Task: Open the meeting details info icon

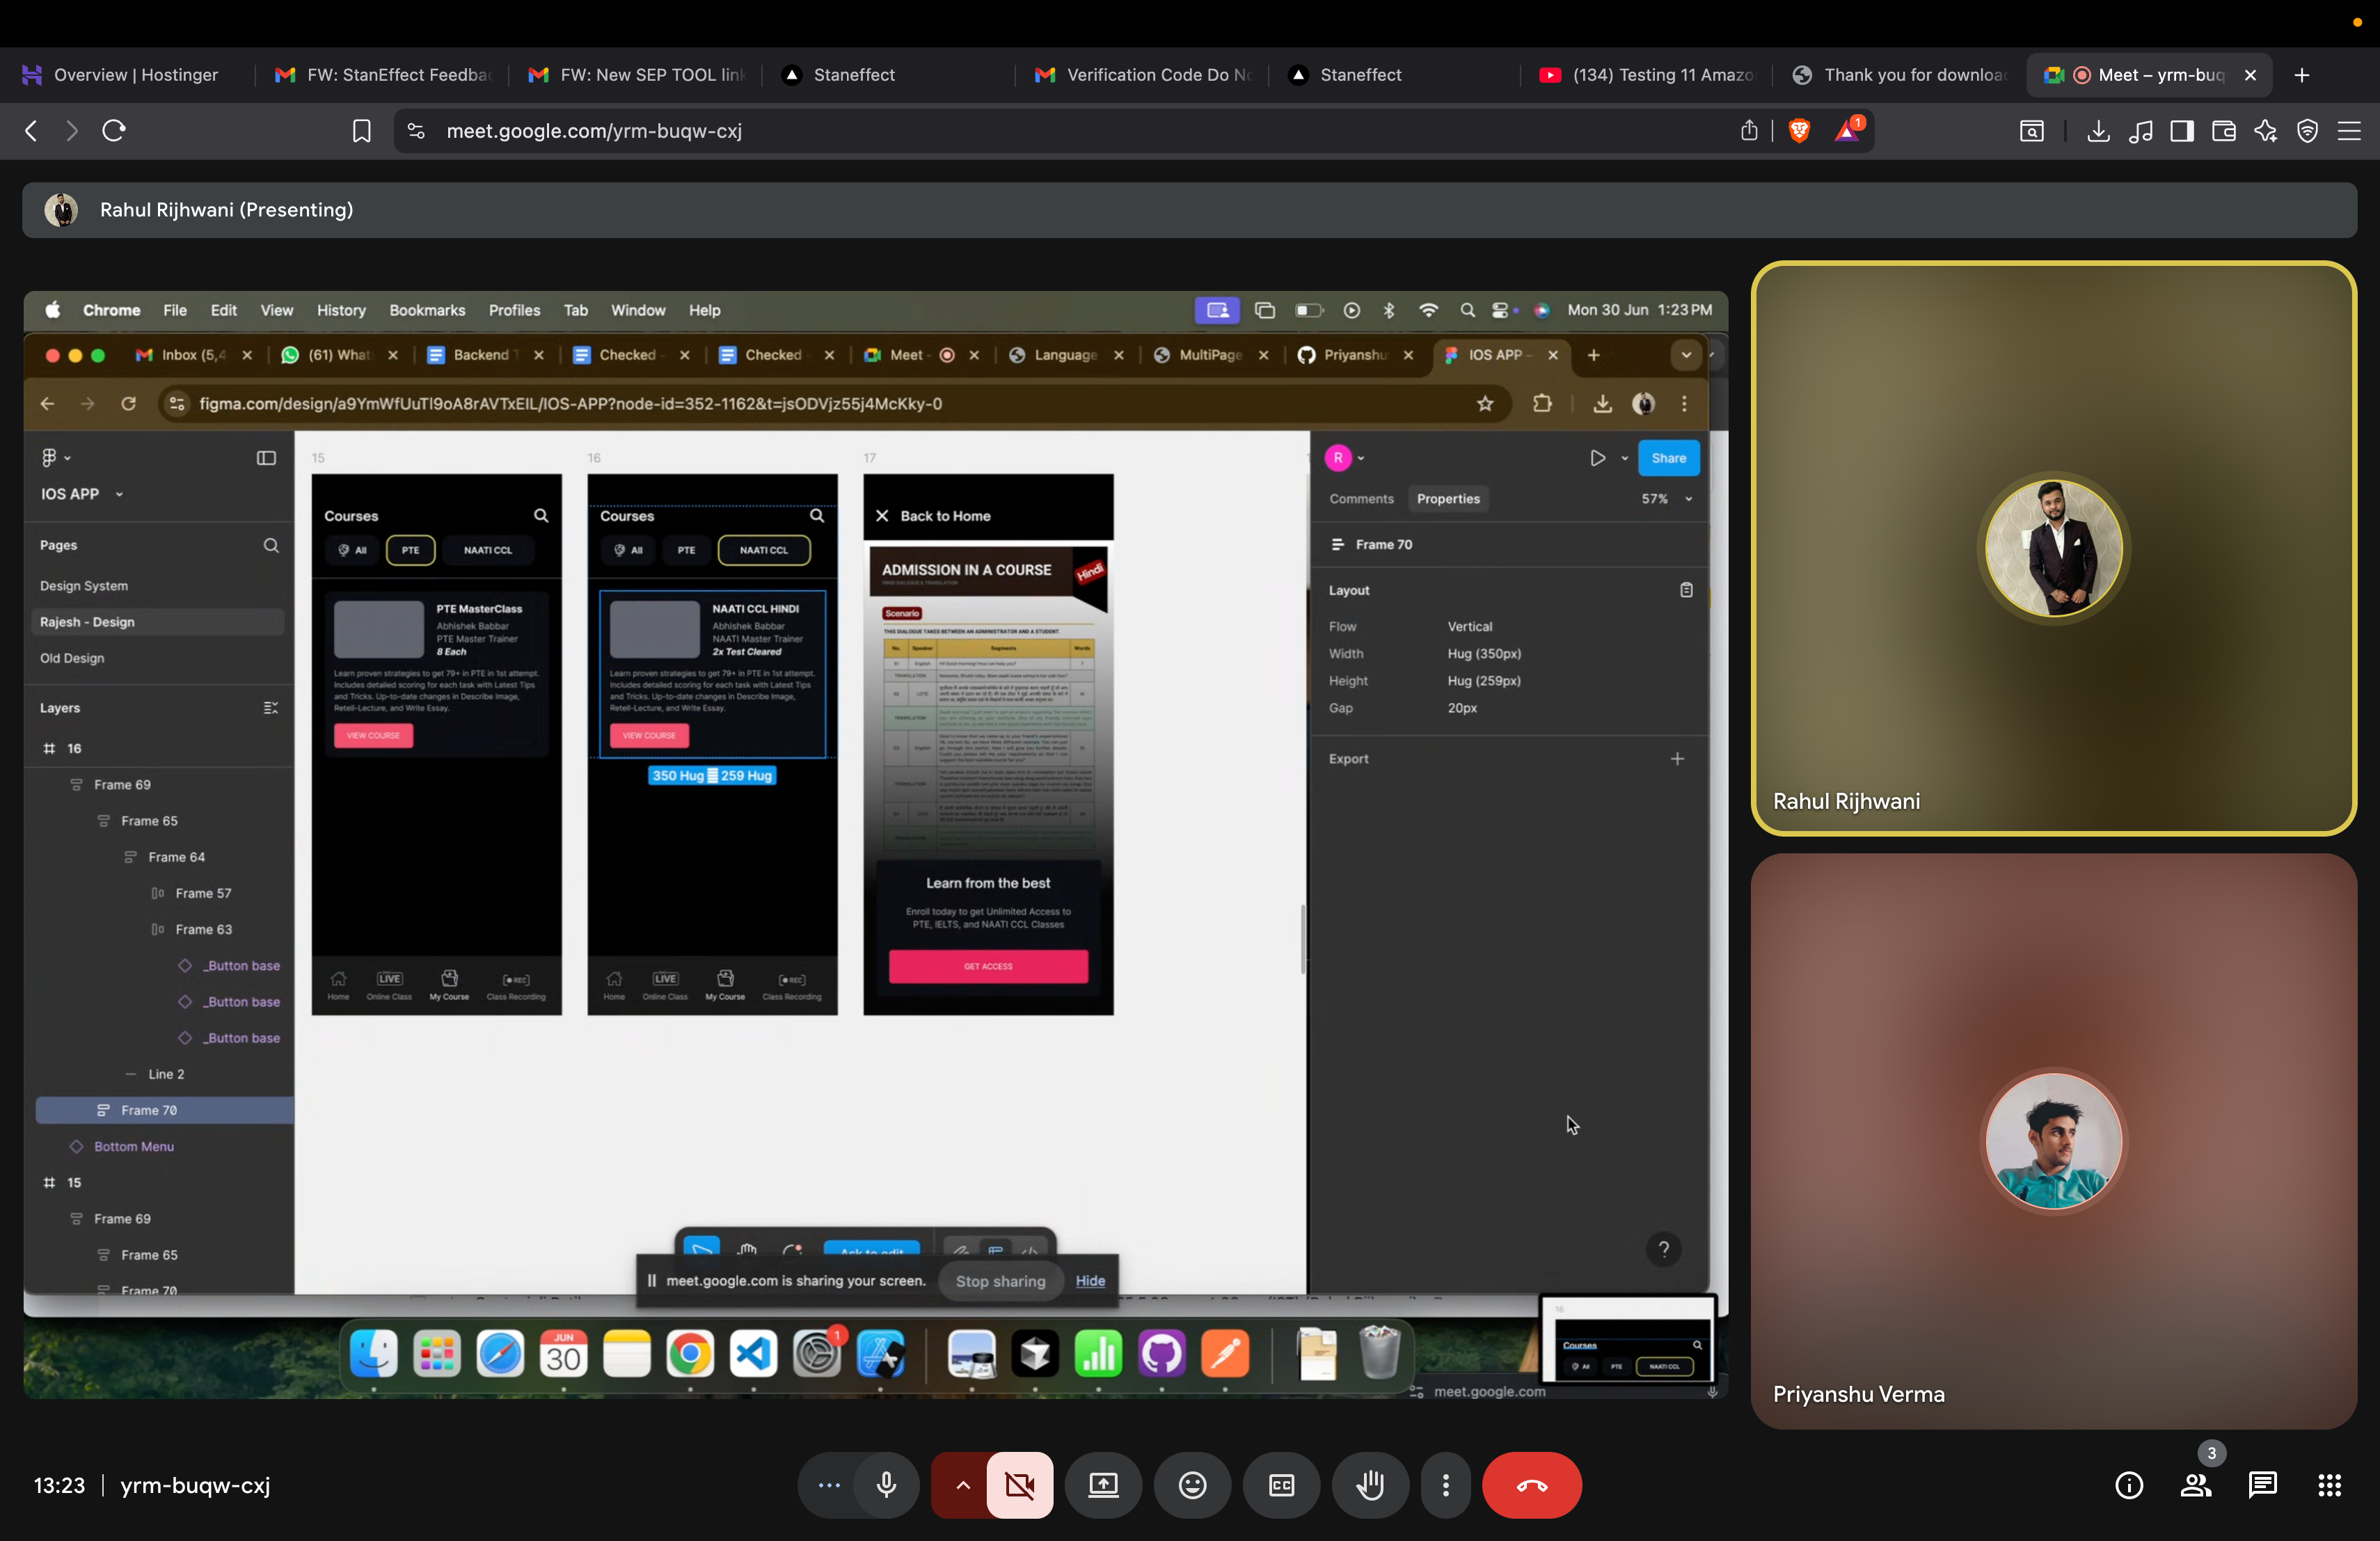Action: (x=2129, y=1485)
